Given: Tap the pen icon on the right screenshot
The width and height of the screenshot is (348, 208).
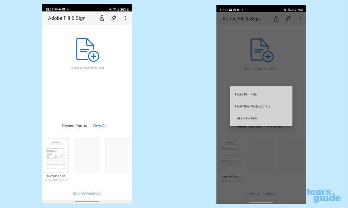Looking at the screenshot, I should tap(288, 18).
